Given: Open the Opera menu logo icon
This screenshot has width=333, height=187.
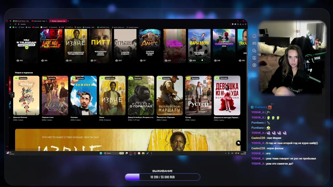Looking at the screenshot, I should pos(7,21).
